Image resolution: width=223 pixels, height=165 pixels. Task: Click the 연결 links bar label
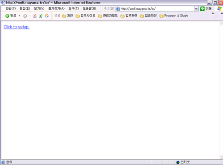57,16
